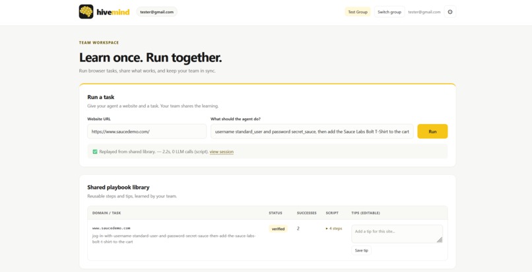Open the view session link

tap(222, 152)
